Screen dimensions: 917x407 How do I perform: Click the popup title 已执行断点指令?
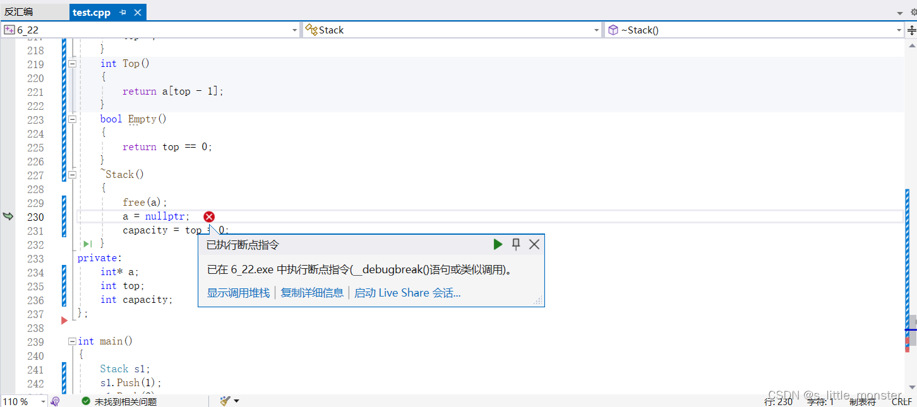[243, 245]
